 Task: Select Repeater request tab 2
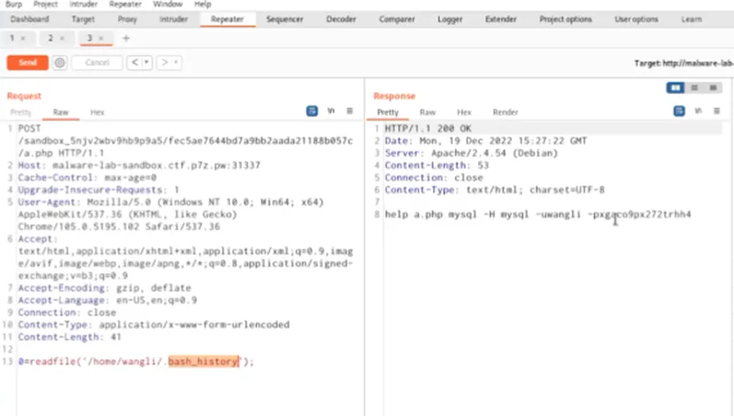(x=50, y=38)
